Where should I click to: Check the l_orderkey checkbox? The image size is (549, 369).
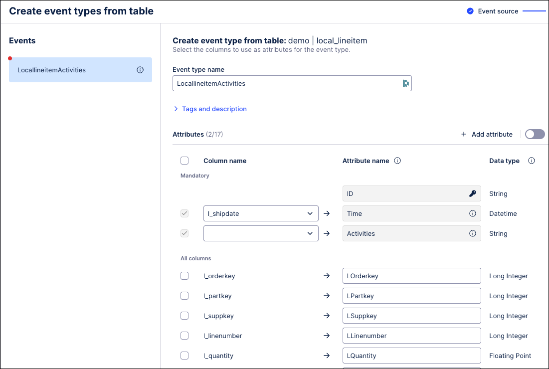[184, 276]
